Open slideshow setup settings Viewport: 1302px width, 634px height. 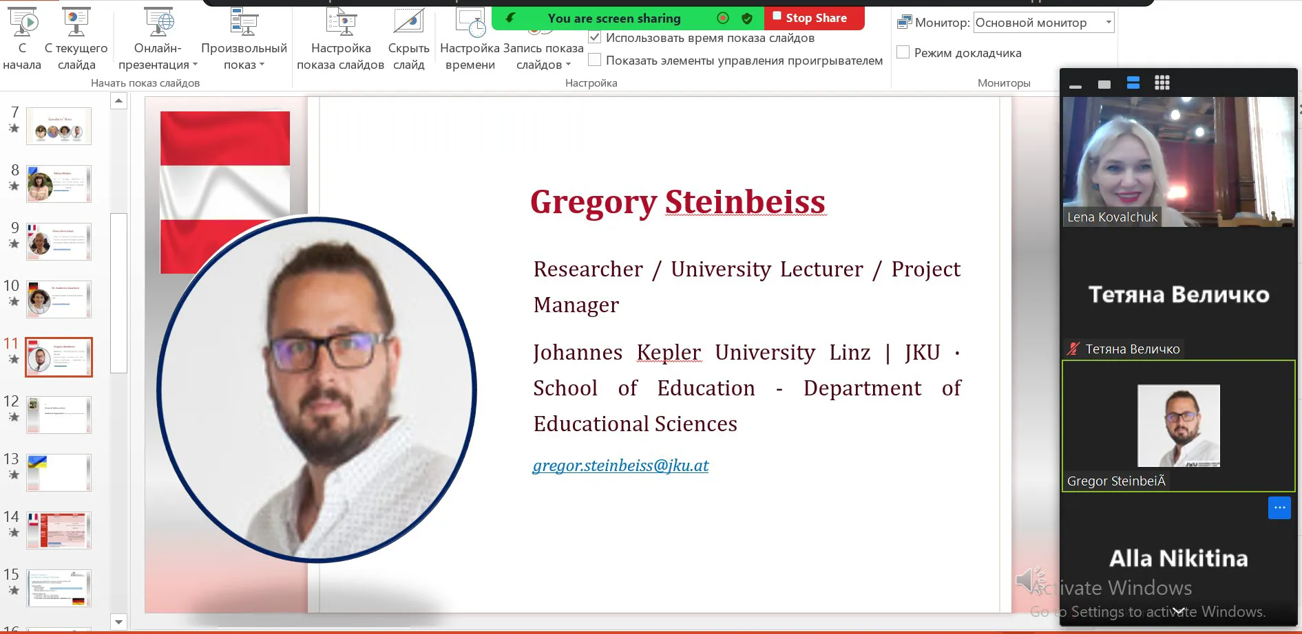coord(340,23)
